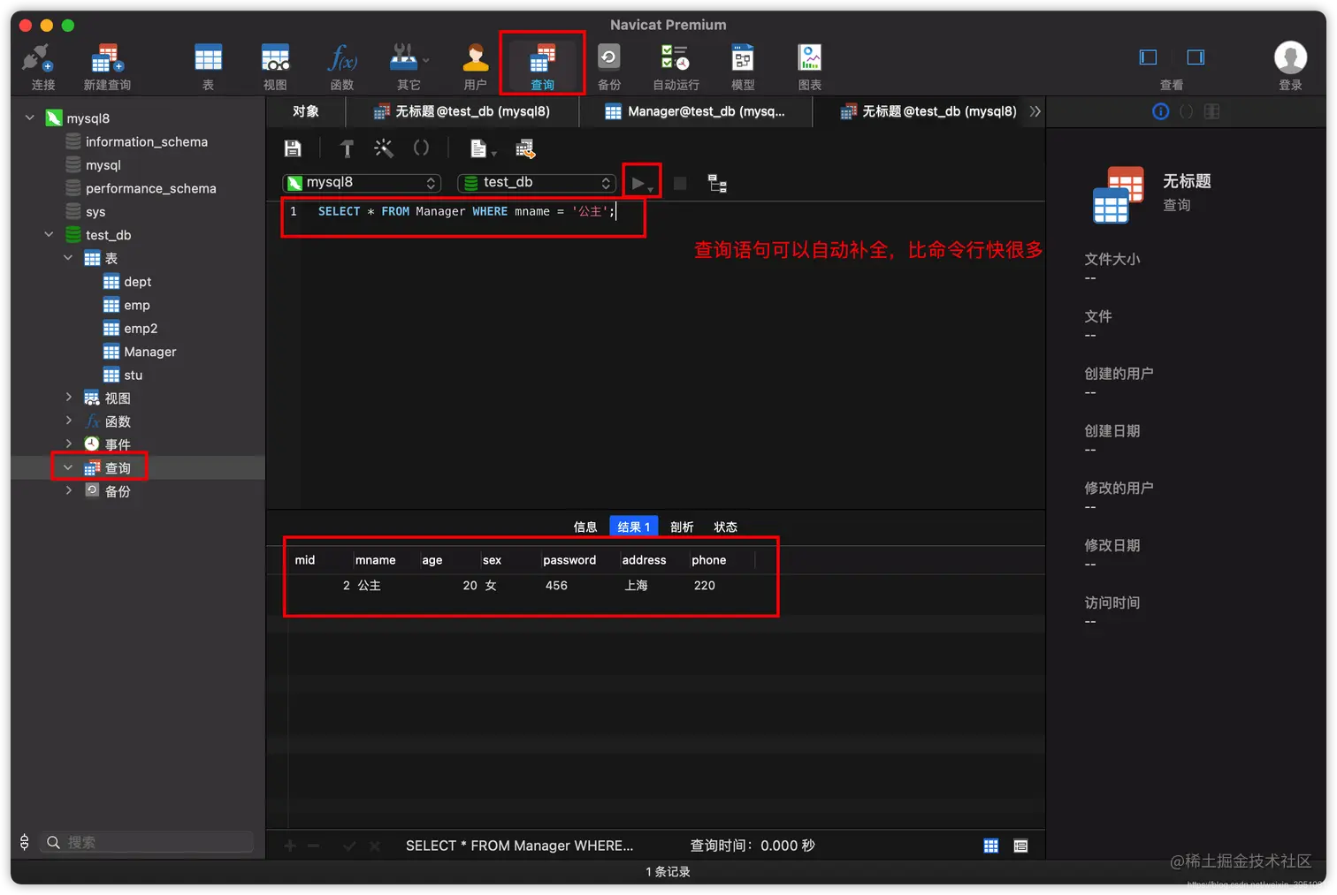The image size is (1337, 895).
Task: Switch to the 剖析 profile tab
Action: (682, 527)
